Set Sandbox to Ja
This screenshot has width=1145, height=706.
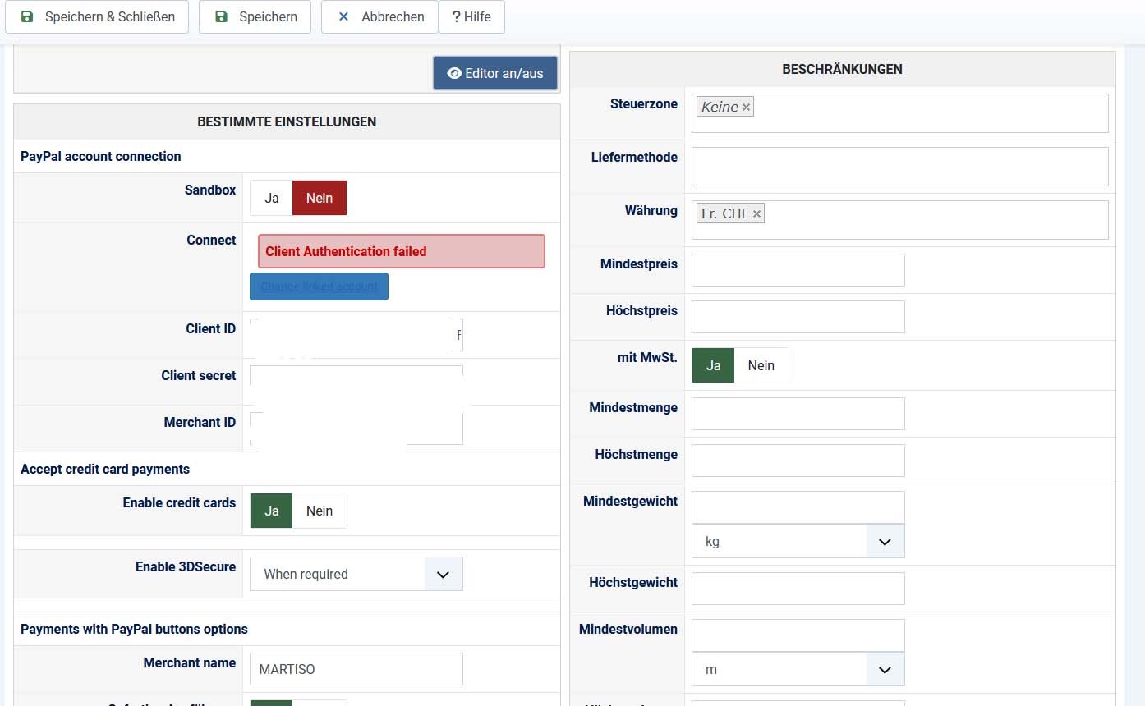coord(272,198)
